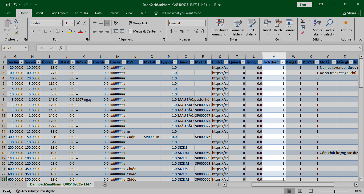Open the AutoSum sigma tool
364x194 pixels.
pos(303,21)
